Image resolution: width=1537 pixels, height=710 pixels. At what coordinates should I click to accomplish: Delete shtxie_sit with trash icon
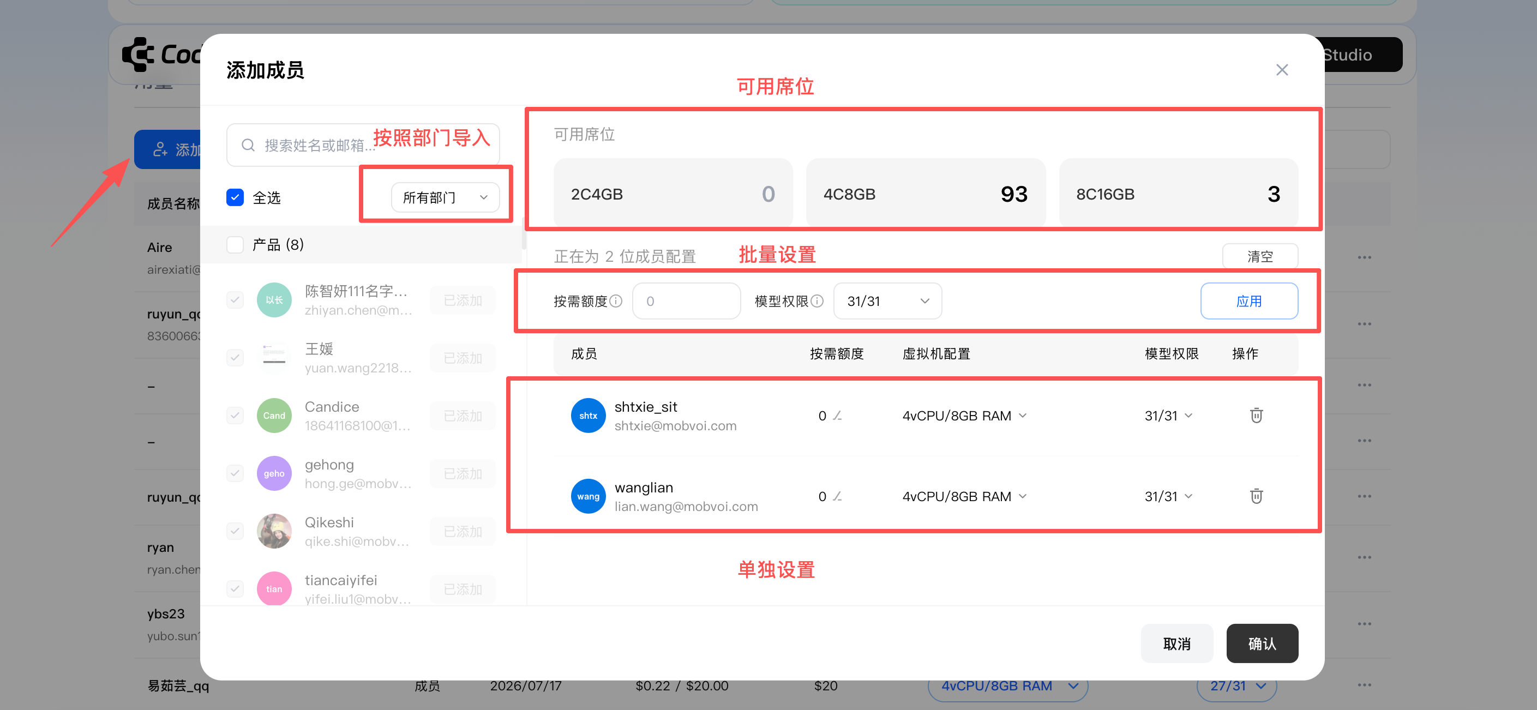[1256, 416]
